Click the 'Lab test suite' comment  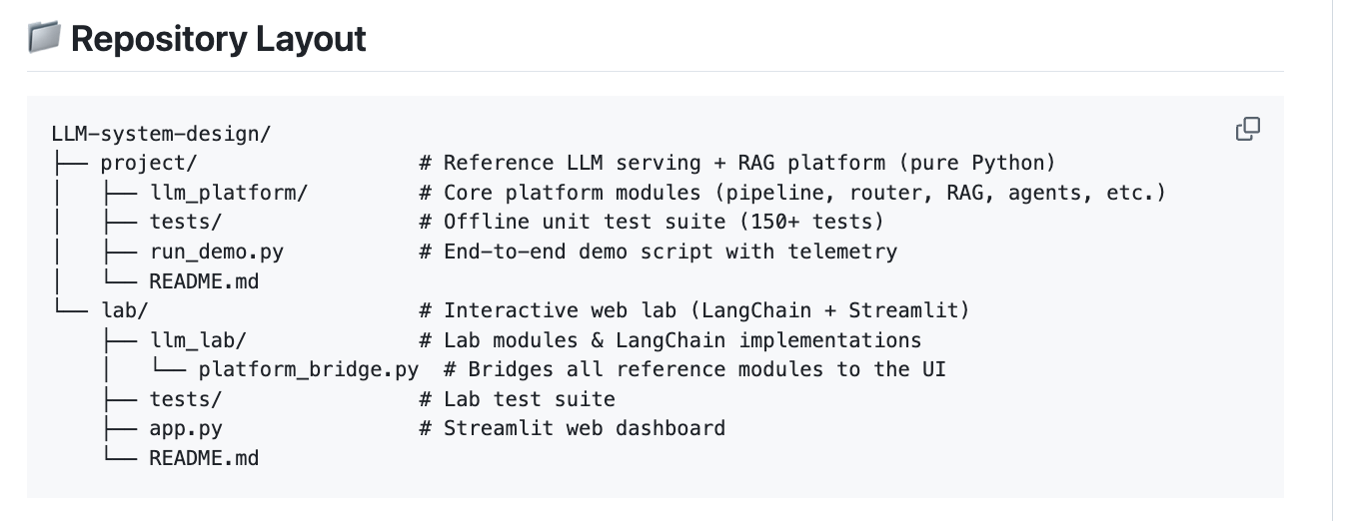pyautogui.click(x=530, y=399)
